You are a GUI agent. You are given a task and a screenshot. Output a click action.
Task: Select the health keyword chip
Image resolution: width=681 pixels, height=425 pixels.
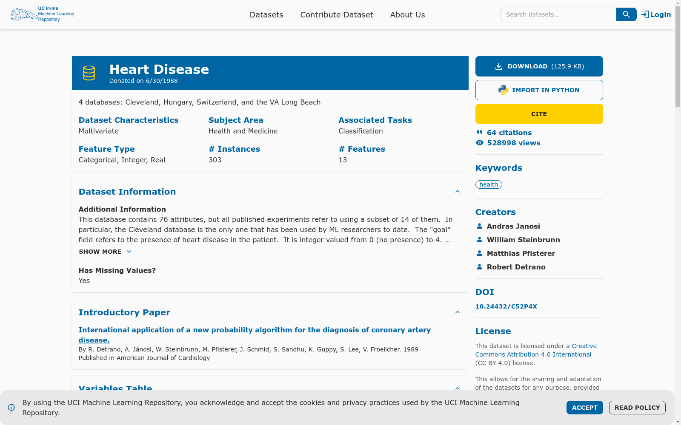click(x=489, y=184)
